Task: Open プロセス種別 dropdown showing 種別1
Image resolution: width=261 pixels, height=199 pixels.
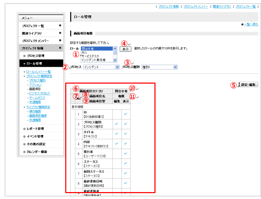Action: (x=159, y=67)
